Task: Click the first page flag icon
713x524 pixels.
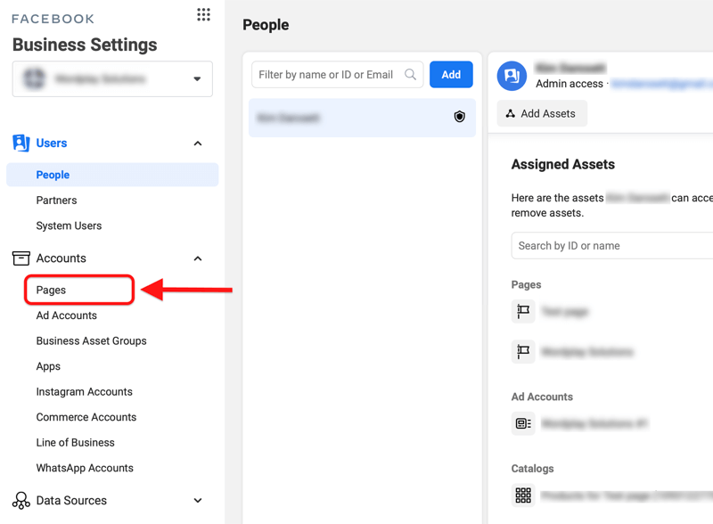Action: click(523, 311)
